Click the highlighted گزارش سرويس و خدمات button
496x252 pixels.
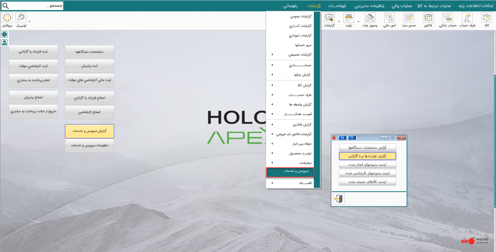(90, 131)
